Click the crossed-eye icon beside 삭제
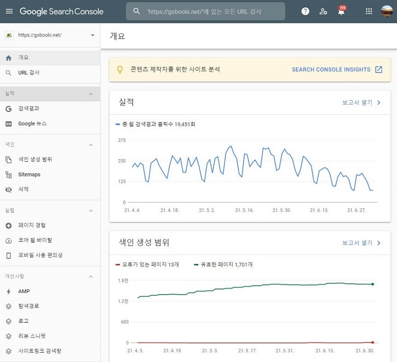 pyautogui.click(x=9, y=190)
